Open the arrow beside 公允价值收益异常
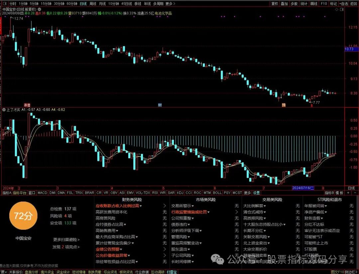 click(x=165, y=255)
